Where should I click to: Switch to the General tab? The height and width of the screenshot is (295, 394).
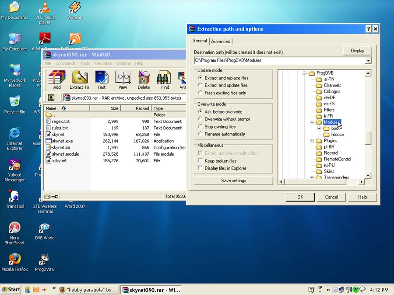click(x=200, y=41)
